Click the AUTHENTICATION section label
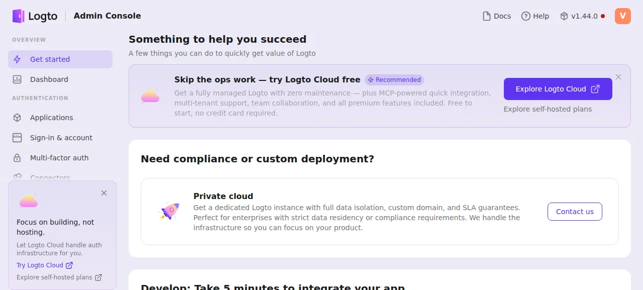 click(x=40, y=98)
